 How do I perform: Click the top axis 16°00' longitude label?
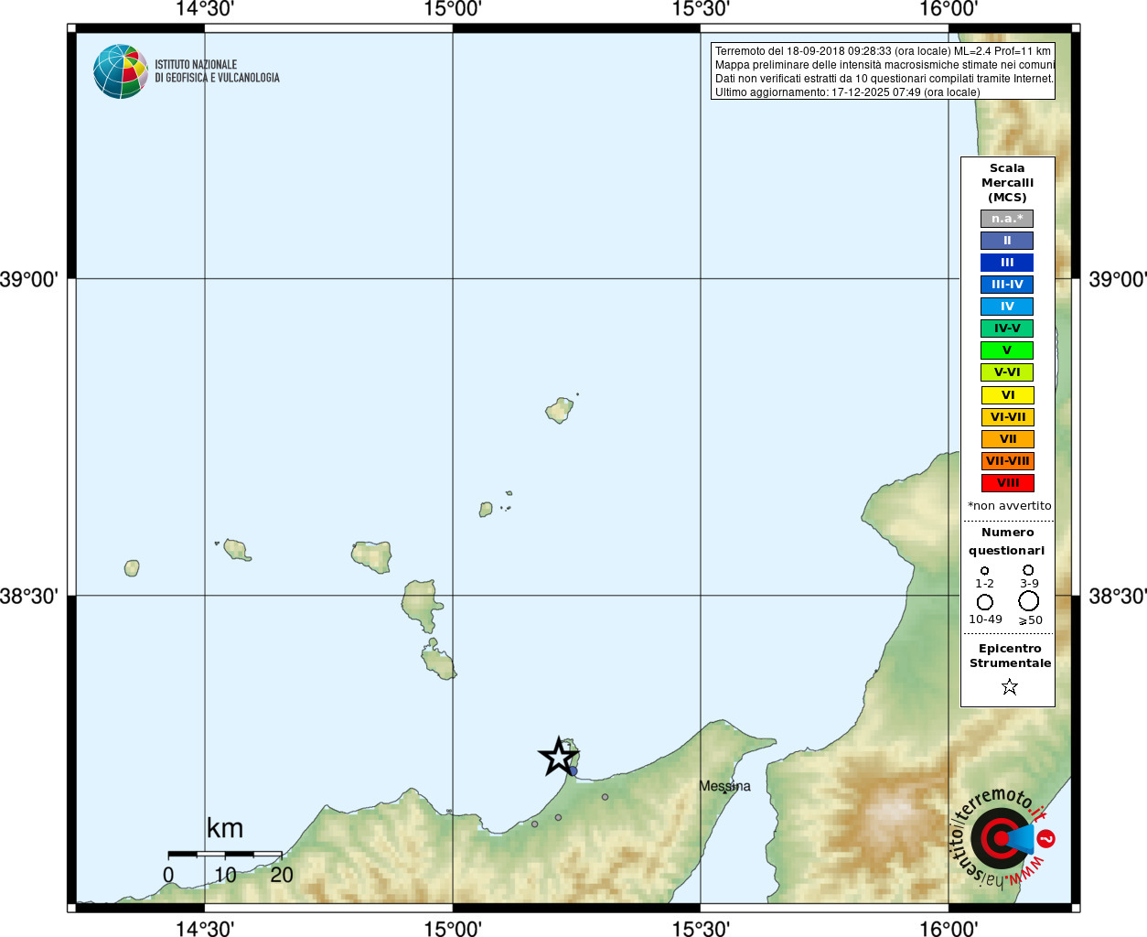pos(949,9)
